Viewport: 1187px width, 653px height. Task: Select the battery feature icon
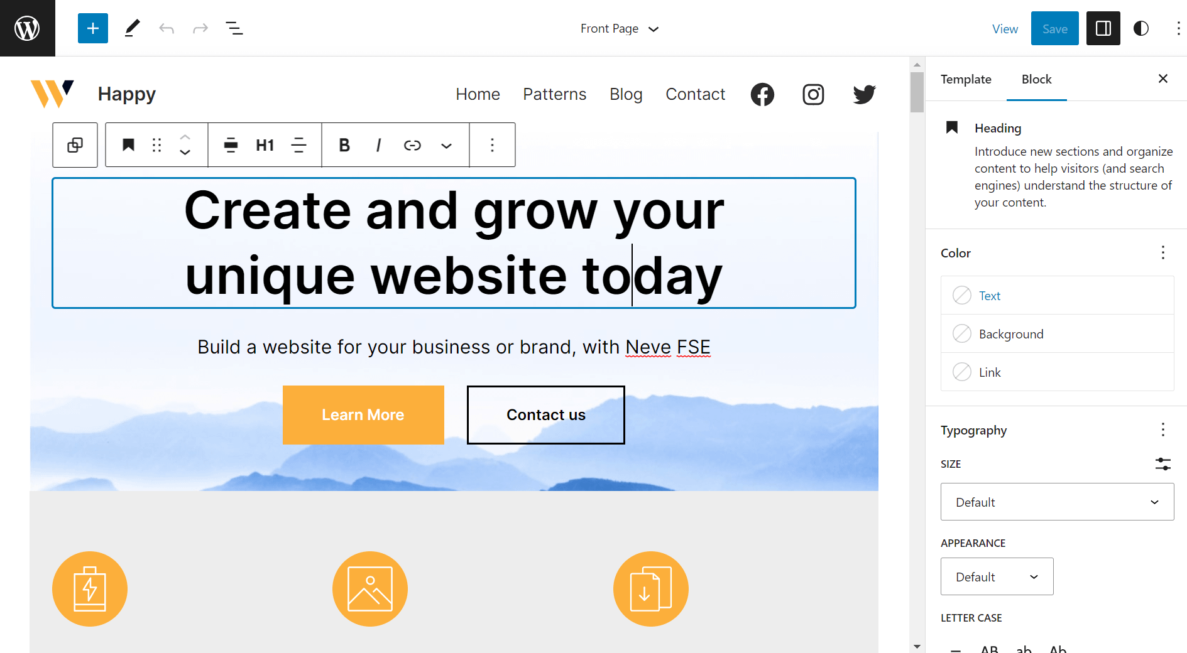[x=90, y=589]
